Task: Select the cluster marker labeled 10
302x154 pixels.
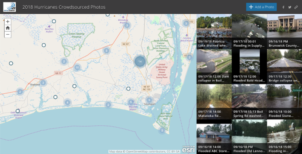Action: [x=77, y=67]
